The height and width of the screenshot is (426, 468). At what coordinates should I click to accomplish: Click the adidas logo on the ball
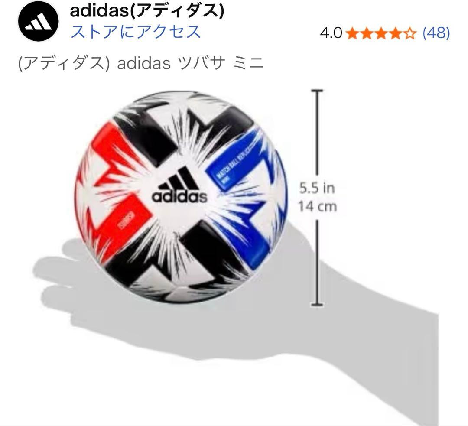180,185
